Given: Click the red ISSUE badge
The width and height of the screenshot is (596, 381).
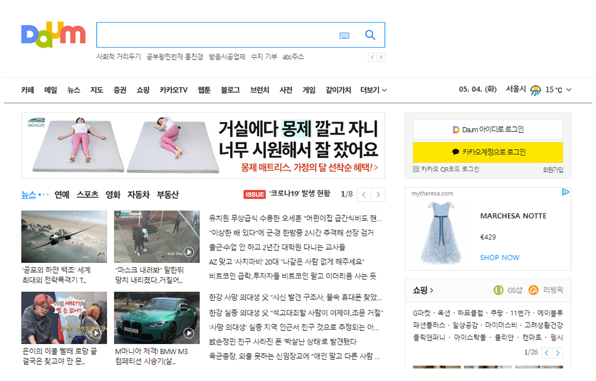Looking at the screenshot, I should tap(254, 194).
